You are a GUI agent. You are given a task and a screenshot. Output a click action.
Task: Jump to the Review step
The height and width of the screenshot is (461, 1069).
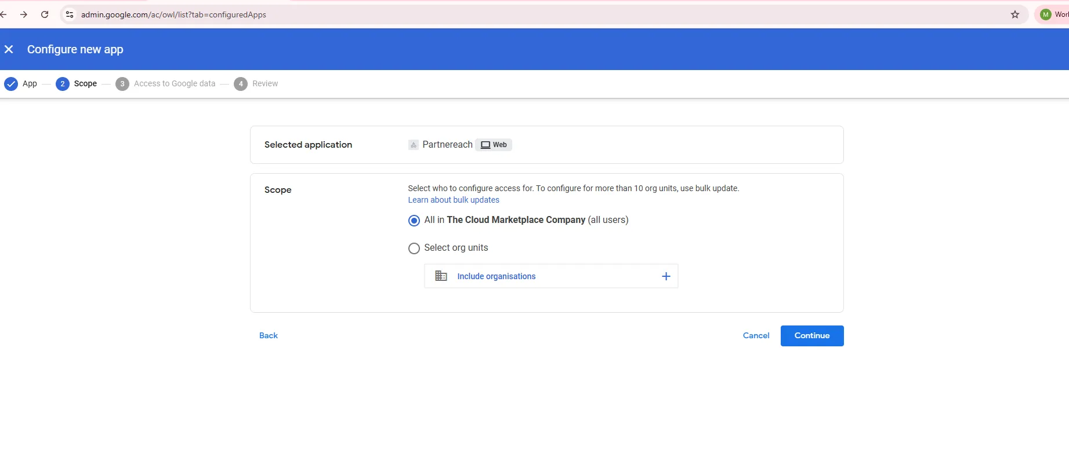tap(265, 83)
